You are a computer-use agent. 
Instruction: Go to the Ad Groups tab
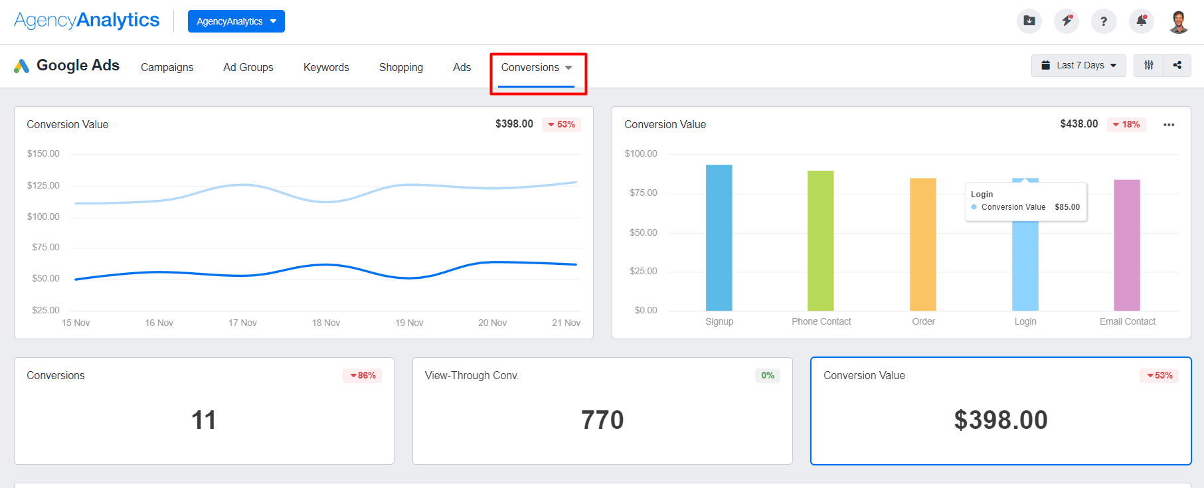tap(248, 68)
